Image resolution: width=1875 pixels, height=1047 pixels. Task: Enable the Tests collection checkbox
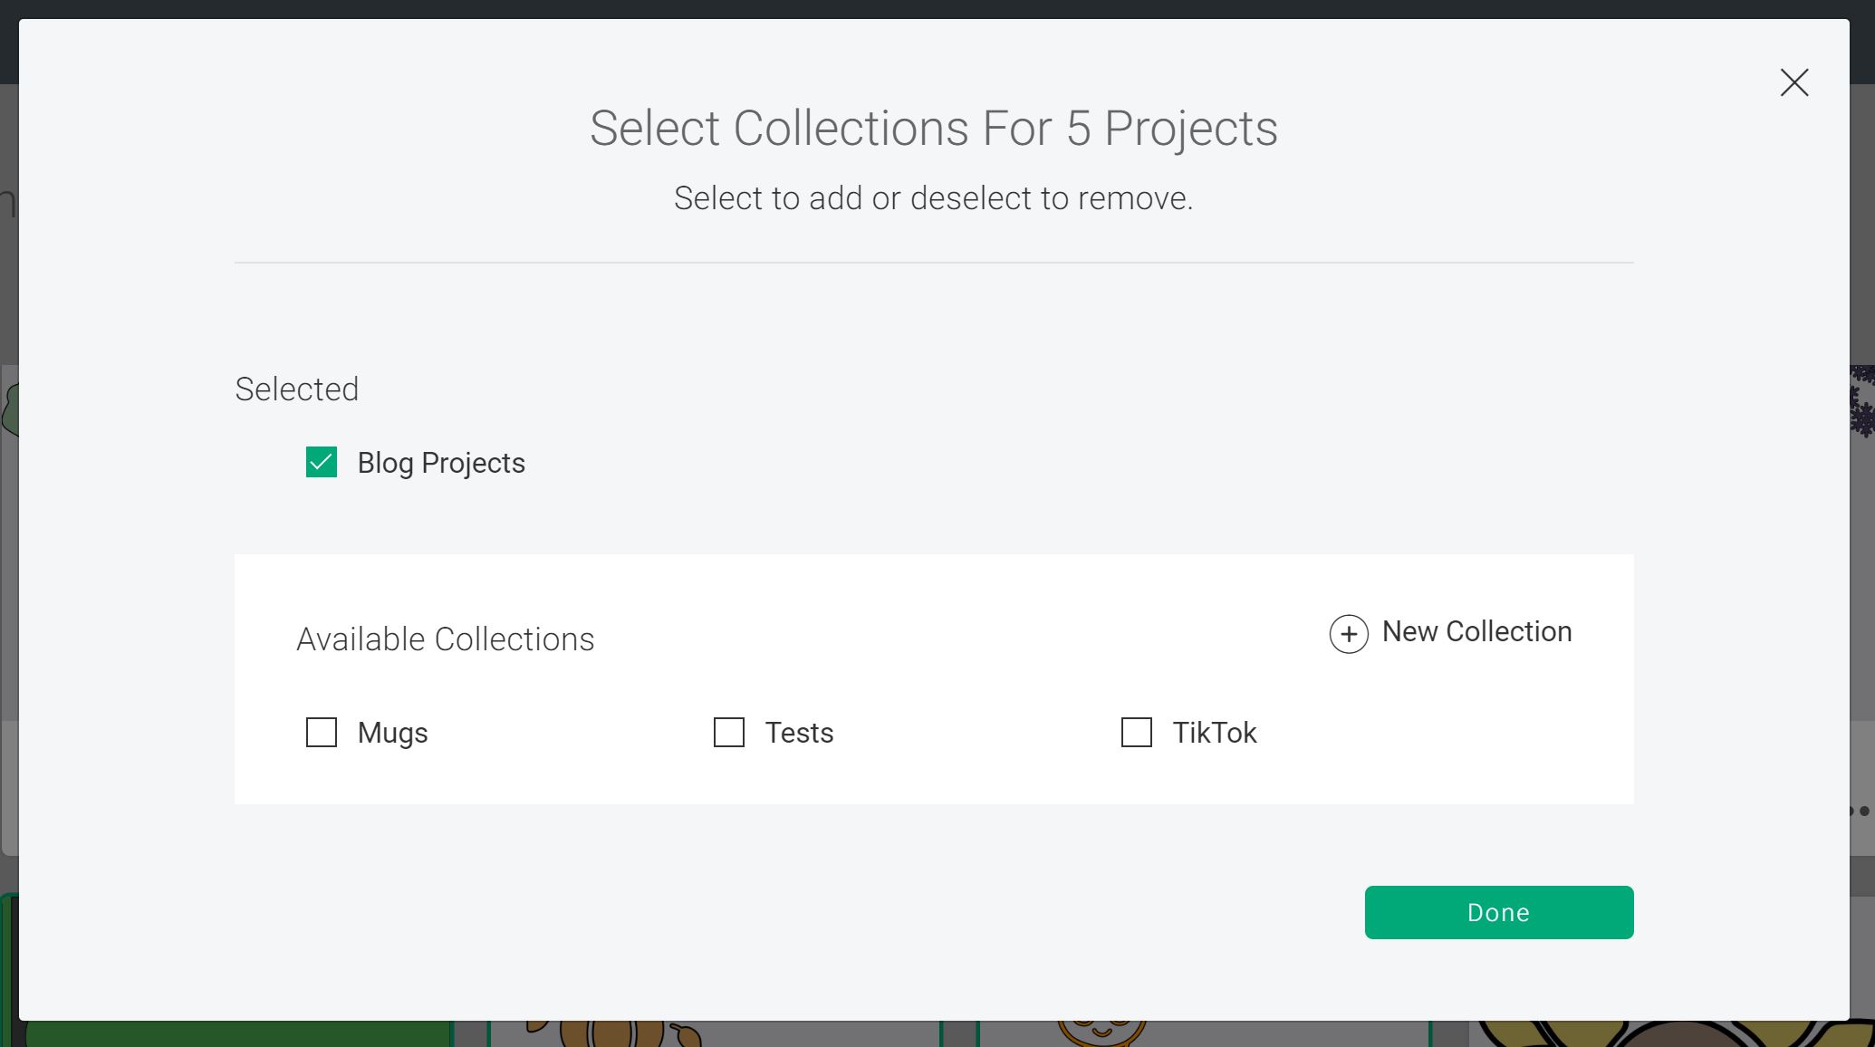tap(728, 733)
